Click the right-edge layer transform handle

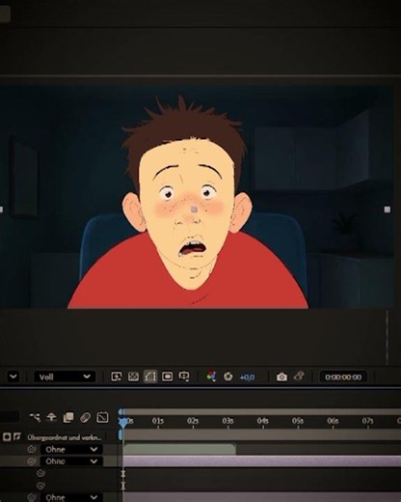[x=388, y=209]
